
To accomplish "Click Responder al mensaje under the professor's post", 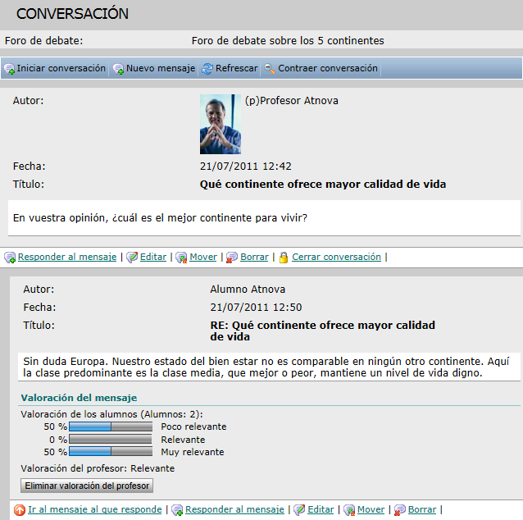I will pyautogui.click(x=67, y=257).
